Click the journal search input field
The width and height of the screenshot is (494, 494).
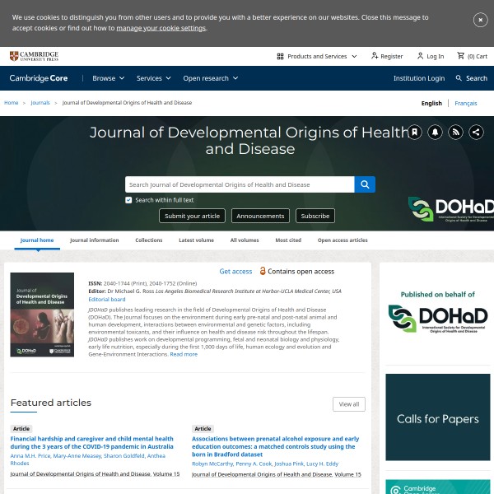click(x=240, y=184)
